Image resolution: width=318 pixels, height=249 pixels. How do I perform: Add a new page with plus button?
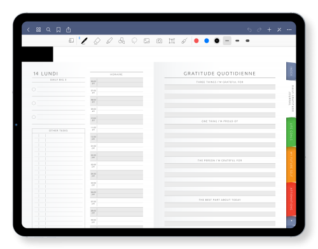[x=269, y=30]
